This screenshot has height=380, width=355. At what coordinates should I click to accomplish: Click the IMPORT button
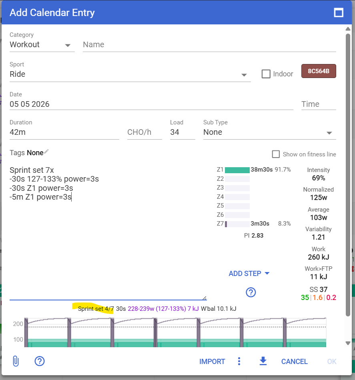tap(212, 361)
